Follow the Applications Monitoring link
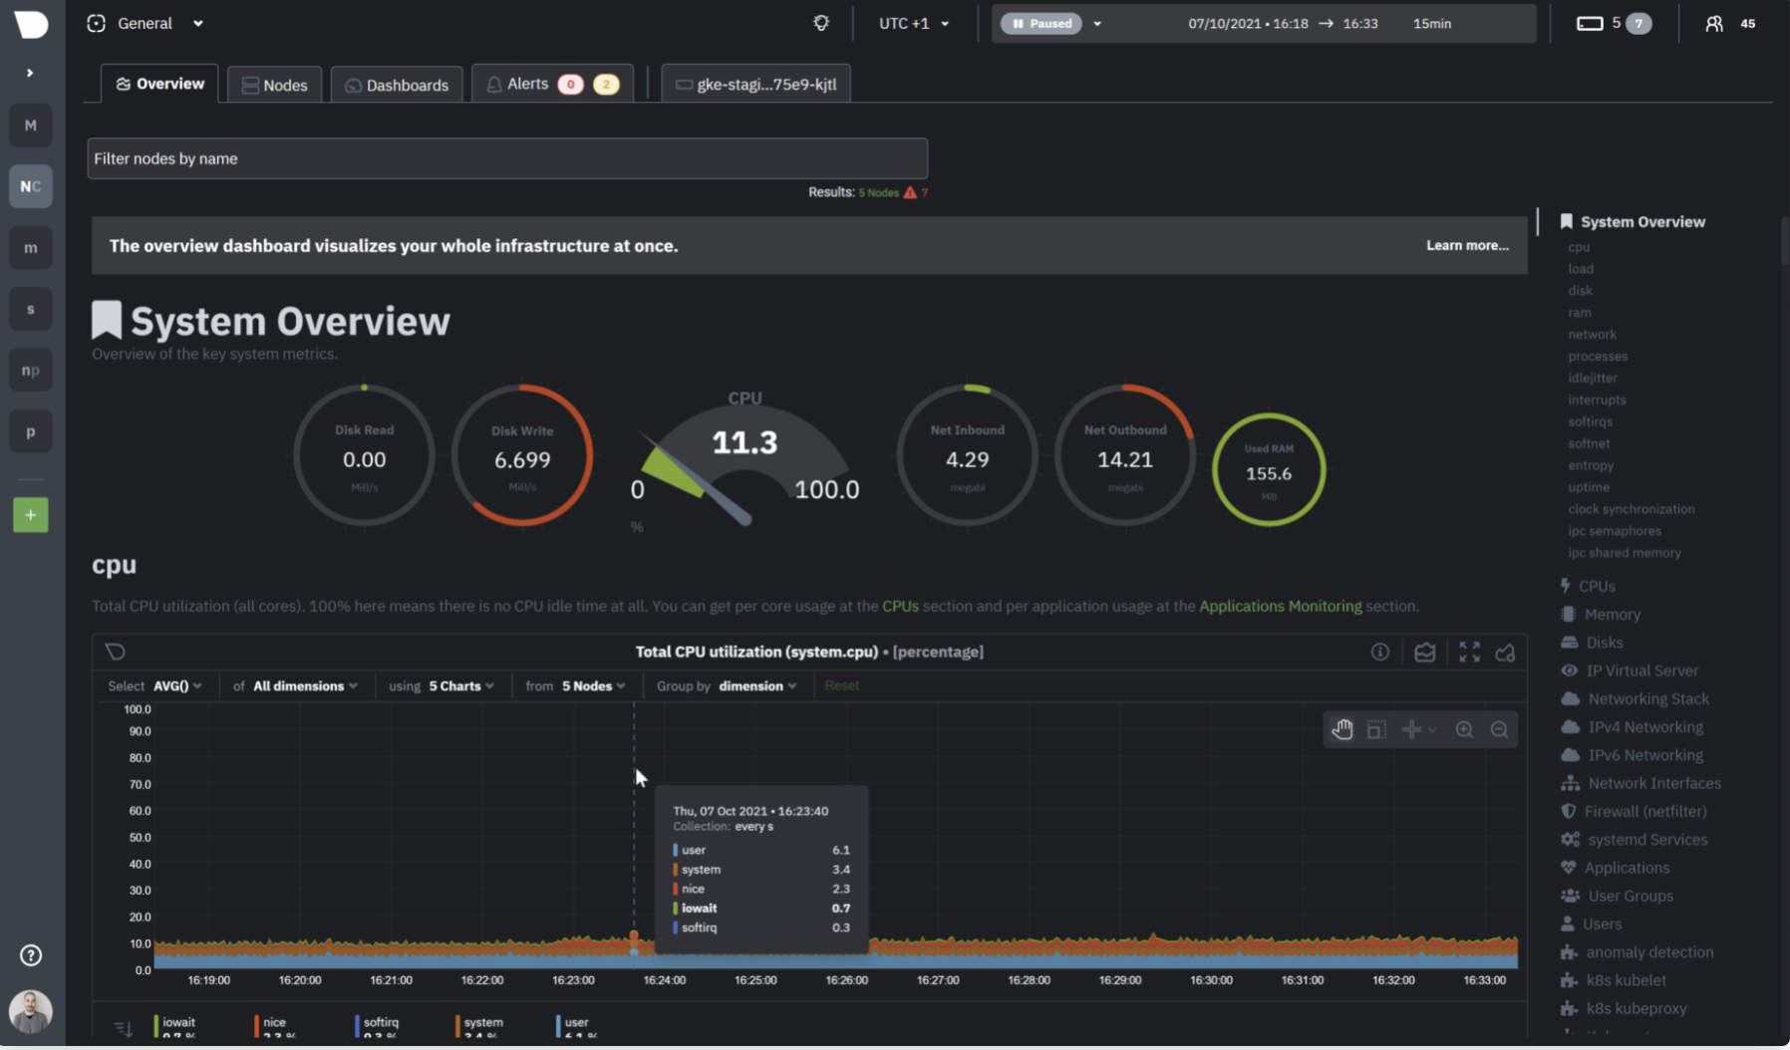The image size is (1790, 1050). tap(1280, 606)
